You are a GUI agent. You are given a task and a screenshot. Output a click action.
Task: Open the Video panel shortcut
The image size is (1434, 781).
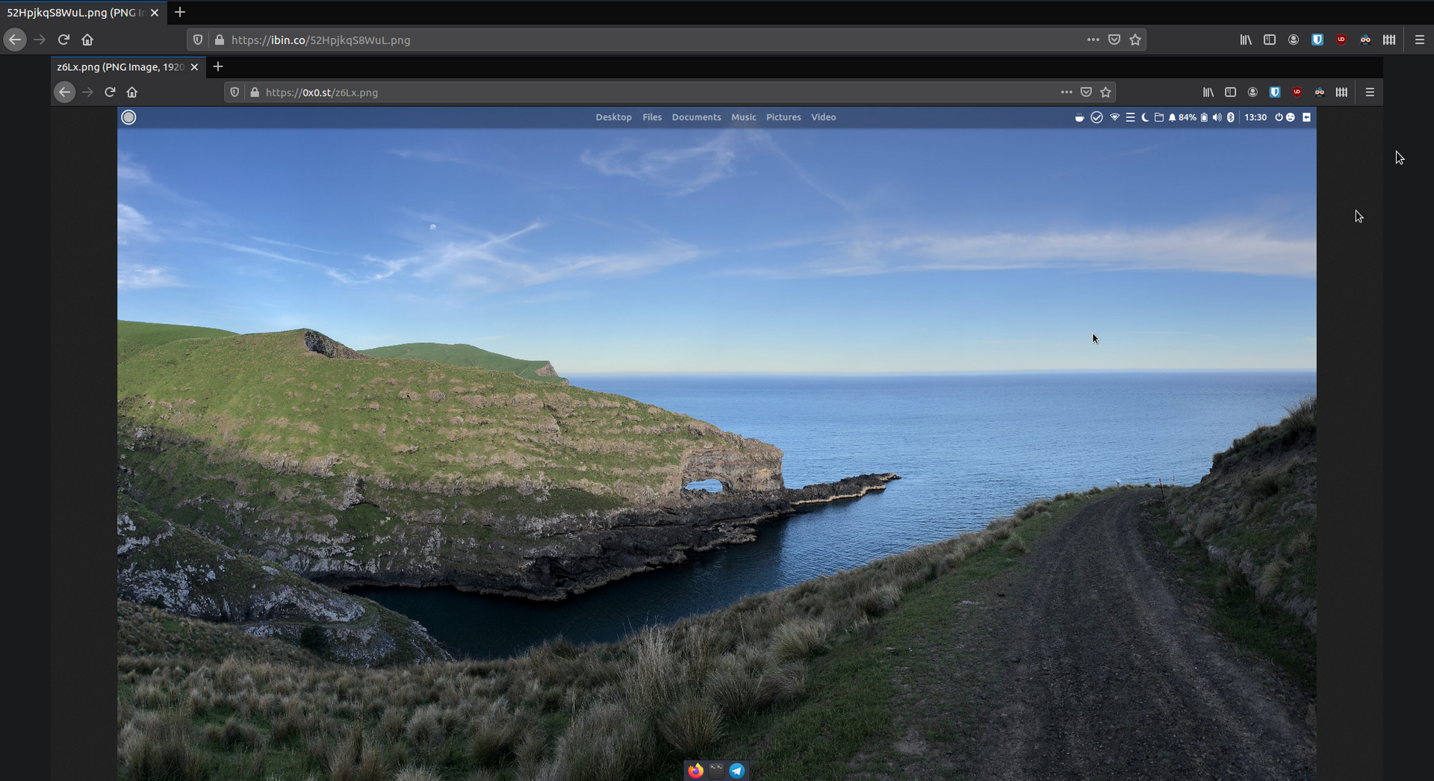click(x=824, y=117)
